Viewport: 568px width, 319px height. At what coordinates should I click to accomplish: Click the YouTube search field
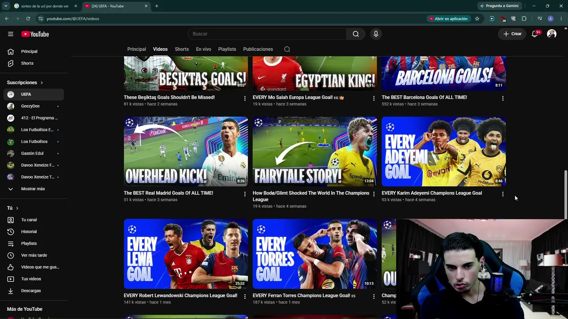pyautogui.click(x=267, y=34)
